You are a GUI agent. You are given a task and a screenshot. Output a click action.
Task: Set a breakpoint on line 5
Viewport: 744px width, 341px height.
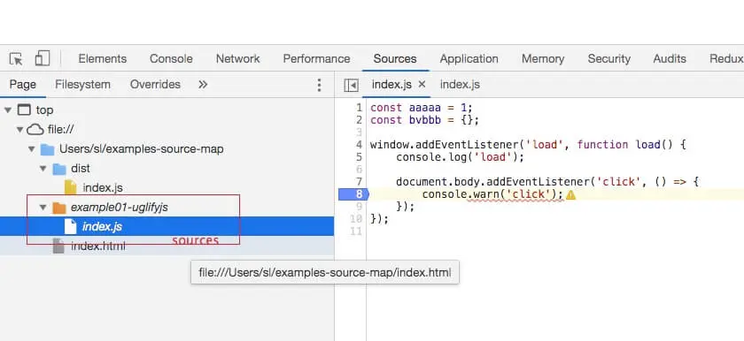click(359, 157)
